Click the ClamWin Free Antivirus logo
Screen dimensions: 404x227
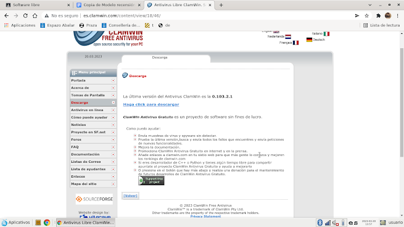(x=108, y=39)
